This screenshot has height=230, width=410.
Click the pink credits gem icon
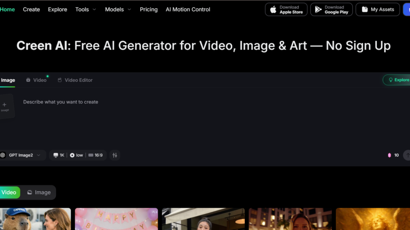(389, 155)
